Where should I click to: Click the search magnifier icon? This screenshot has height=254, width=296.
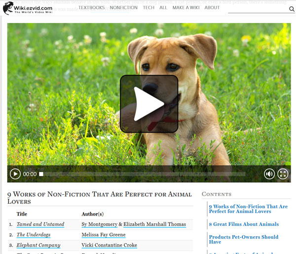292,9
